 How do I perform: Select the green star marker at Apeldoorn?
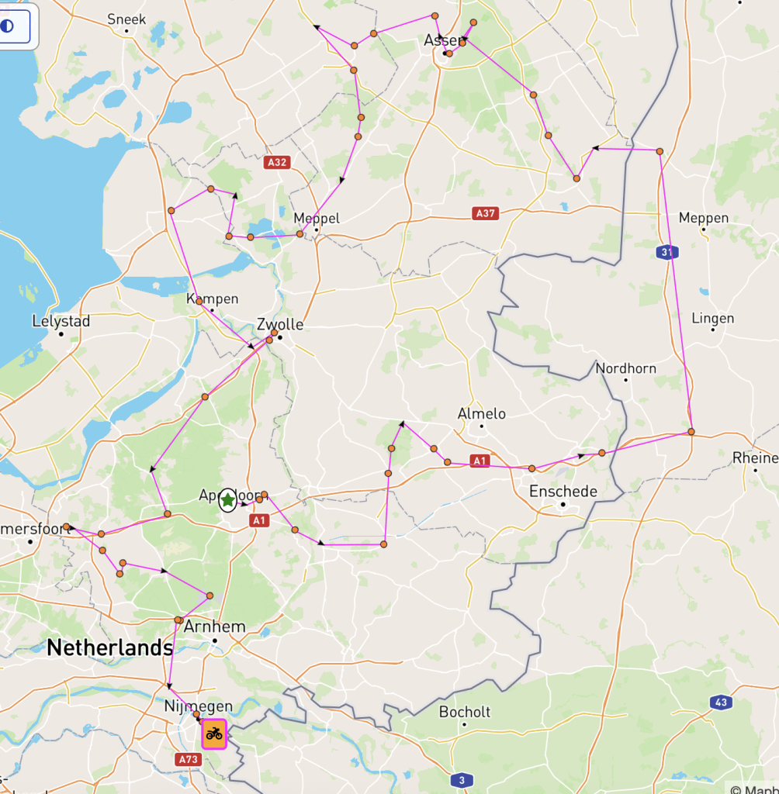tap(227, 500)
